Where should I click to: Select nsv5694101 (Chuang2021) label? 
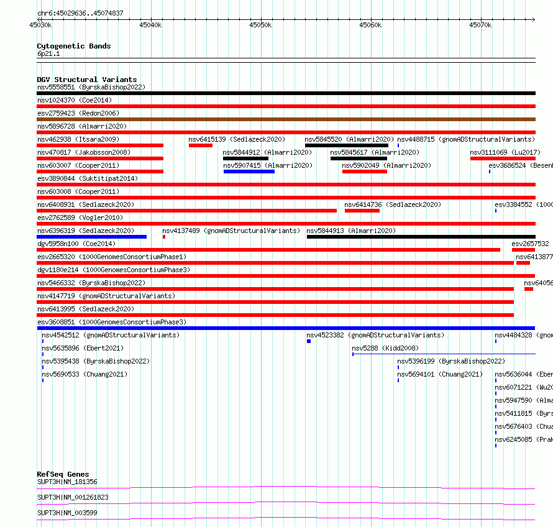[440, 374]
